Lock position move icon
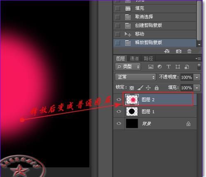206x177 pixels. (x=148, y=88)
